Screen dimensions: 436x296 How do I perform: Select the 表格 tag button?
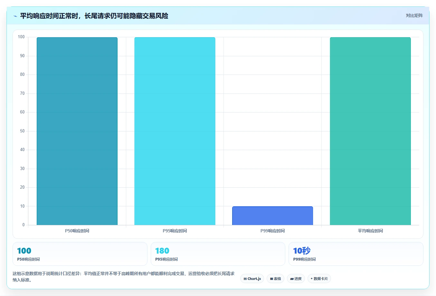(275, 279)
